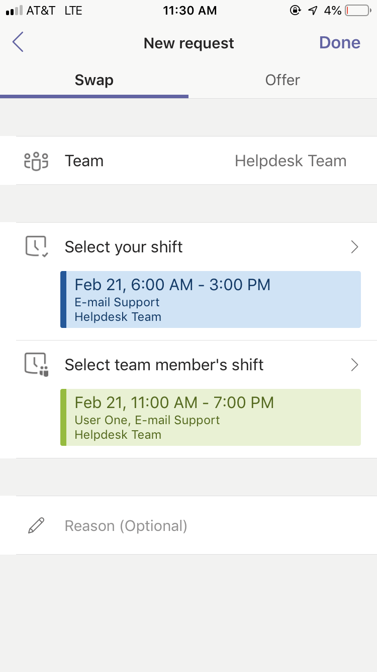Tap the Select team member's shift label
The image size is (377, 672).
164,365
